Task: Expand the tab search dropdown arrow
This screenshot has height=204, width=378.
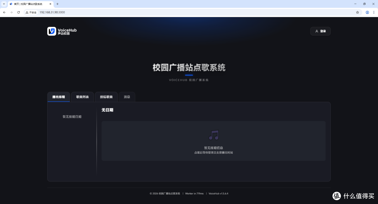Action: 4,4
